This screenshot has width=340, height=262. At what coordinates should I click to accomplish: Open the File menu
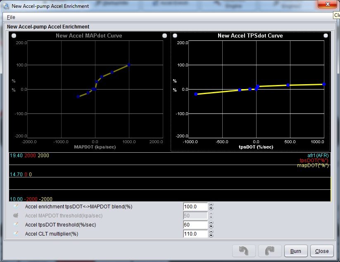click(x=11, y=17)
